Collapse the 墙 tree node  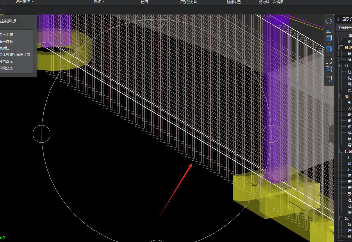click(x=341, y=96)
